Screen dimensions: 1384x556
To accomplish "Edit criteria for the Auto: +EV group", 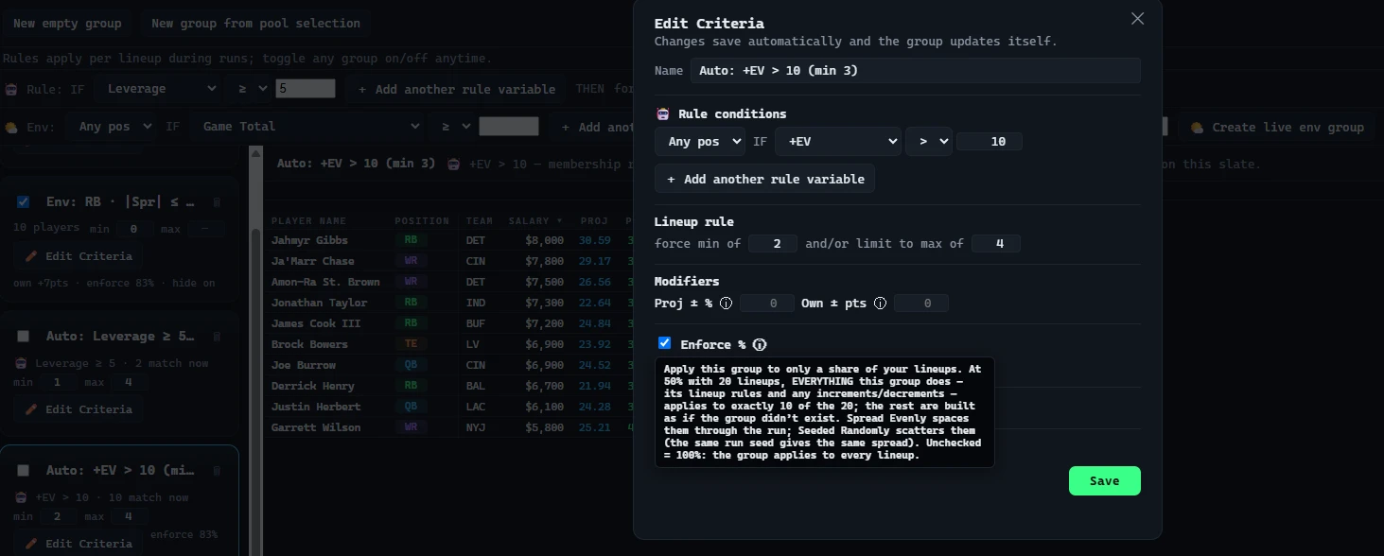I will pyautogui.click(x=78, y=544).
